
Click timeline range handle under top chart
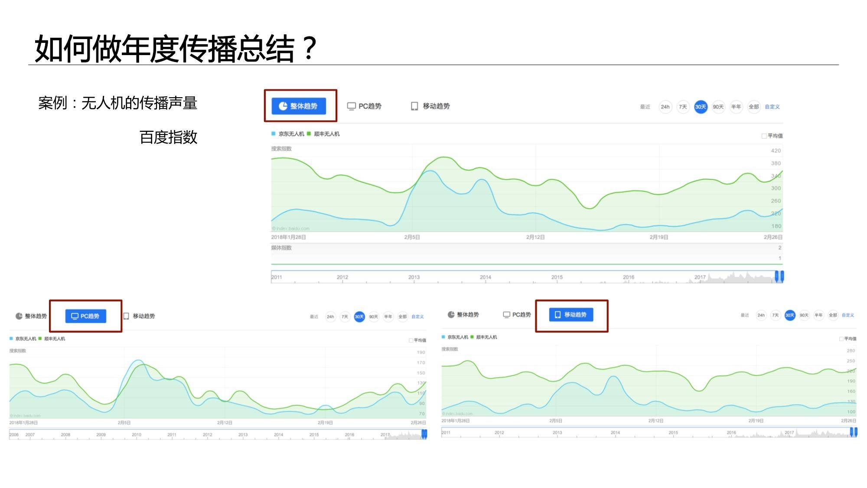pos(779,276)
